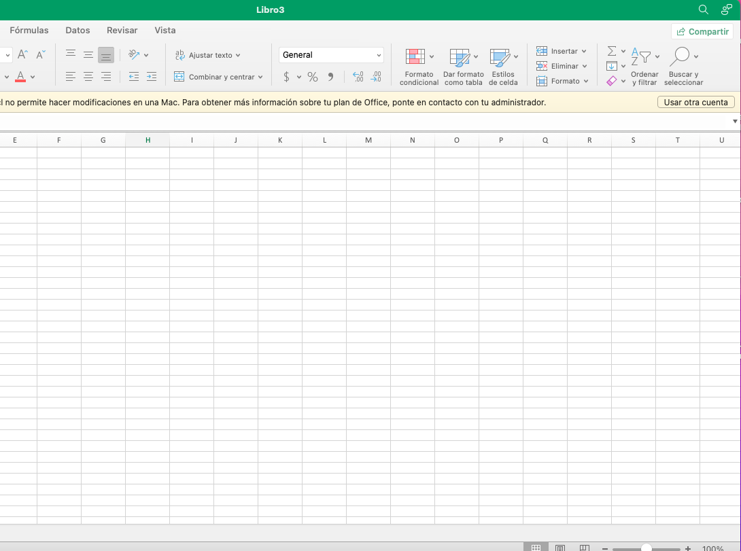Increase the font size with the larger A
The height and width of the screenshot is (551, 741).
click(x=22, y=55)
